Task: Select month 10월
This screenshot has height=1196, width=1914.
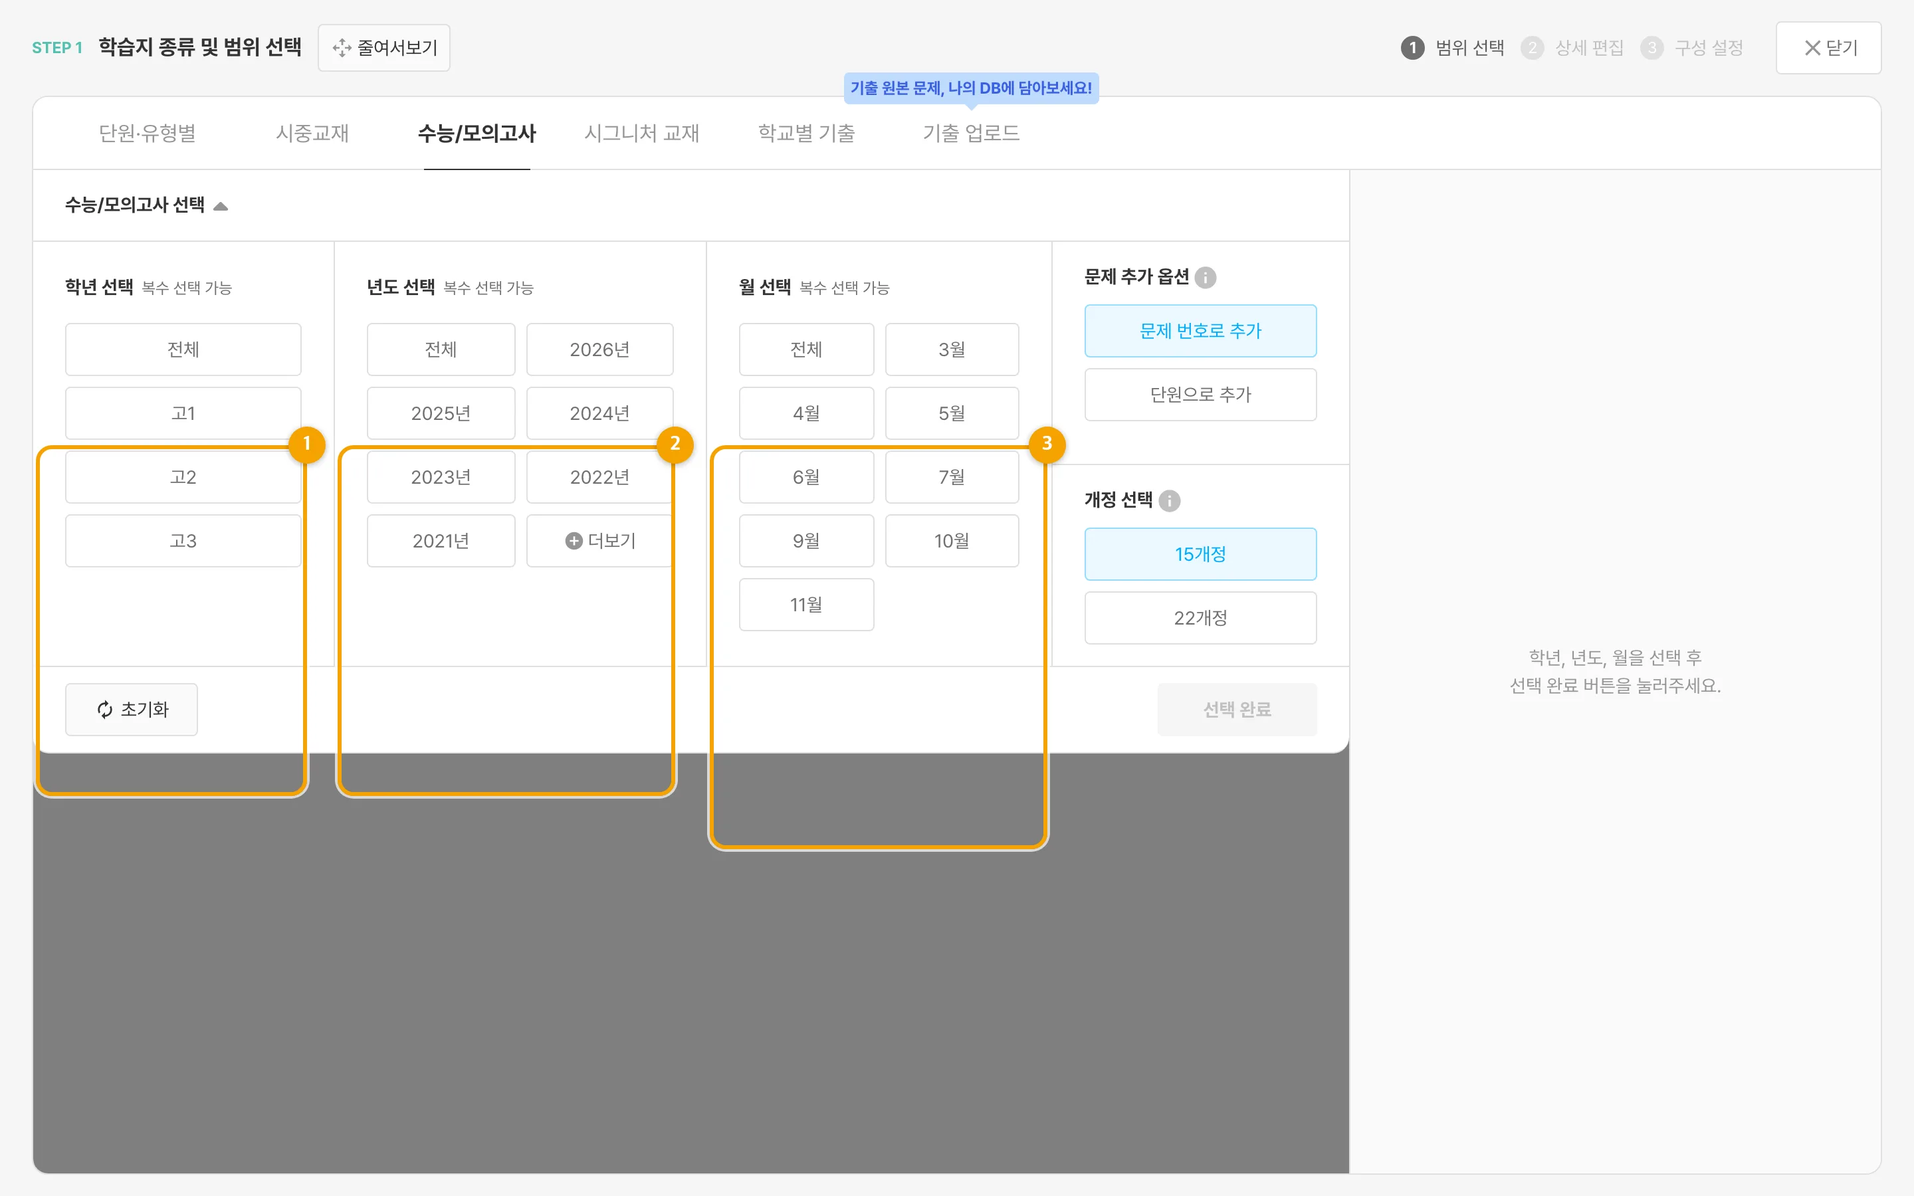Action: pos(952,541)
